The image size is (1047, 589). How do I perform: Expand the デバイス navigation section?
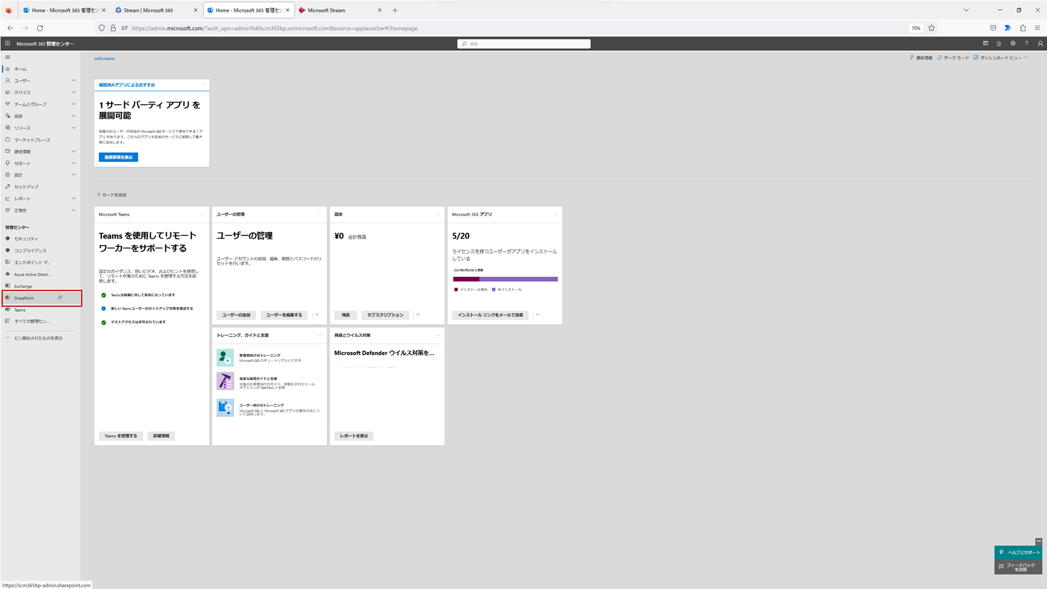point(74,92)
